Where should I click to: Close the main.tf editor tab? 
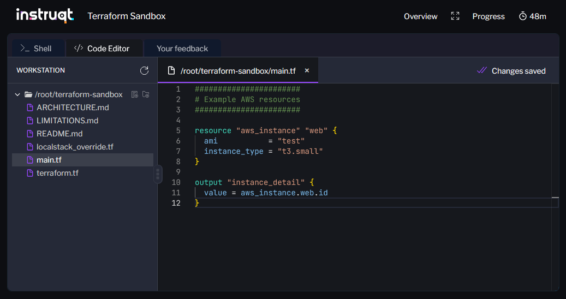point(307,70)
